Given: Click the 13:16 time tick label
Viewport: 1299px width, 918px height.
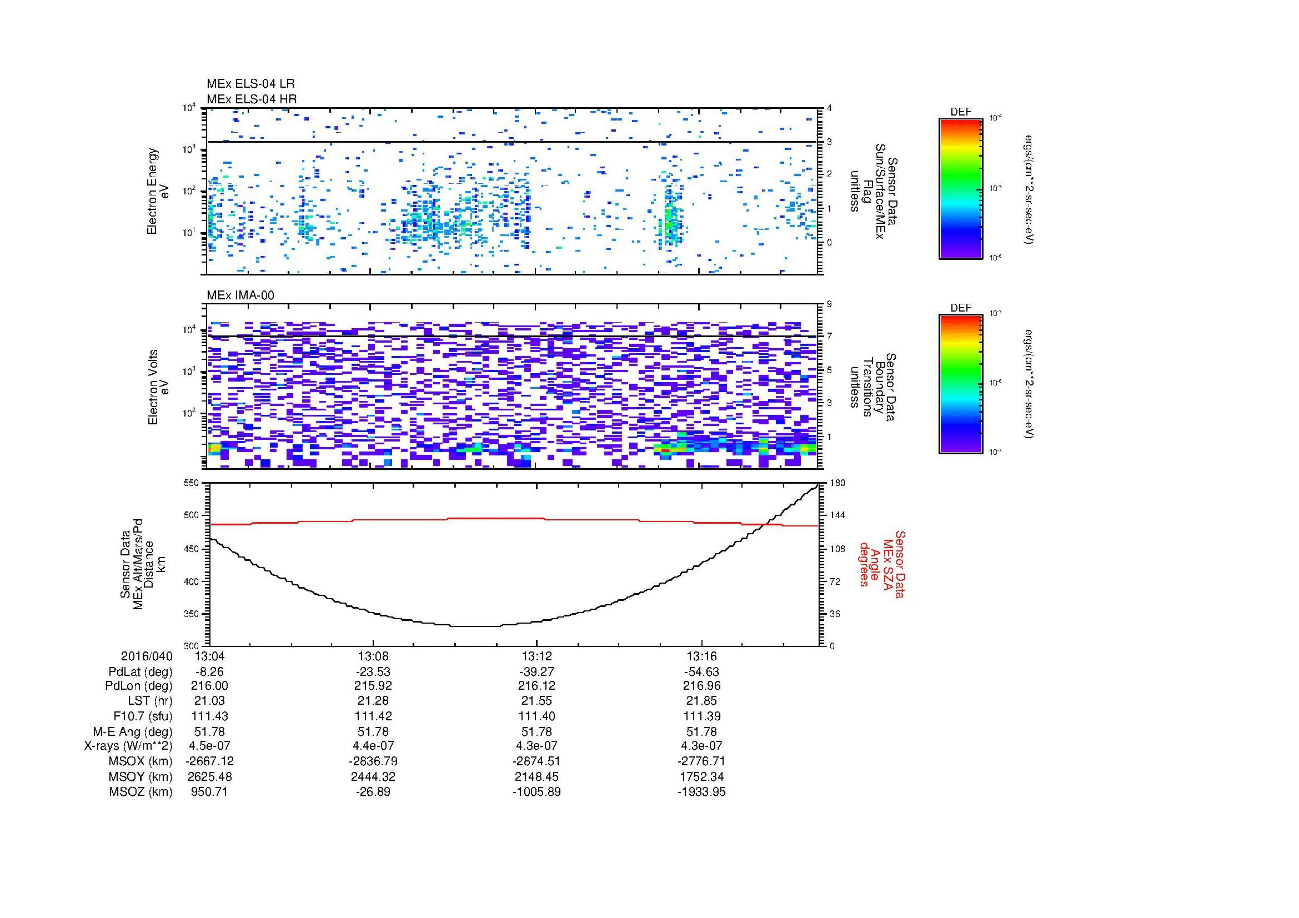Looking at the screenshot, I should (x=701, y=656).
